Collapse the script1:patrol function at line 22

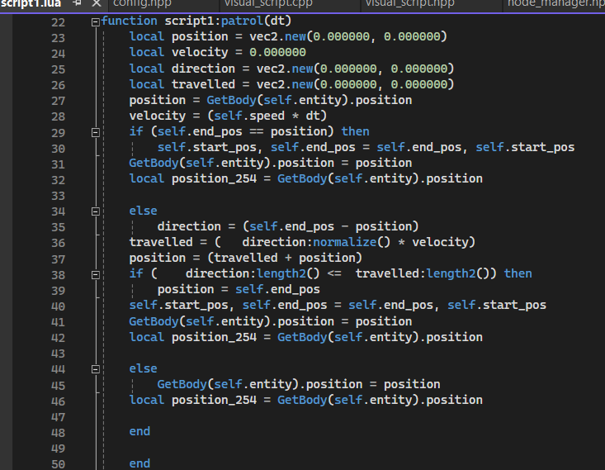tap(96, 21)
